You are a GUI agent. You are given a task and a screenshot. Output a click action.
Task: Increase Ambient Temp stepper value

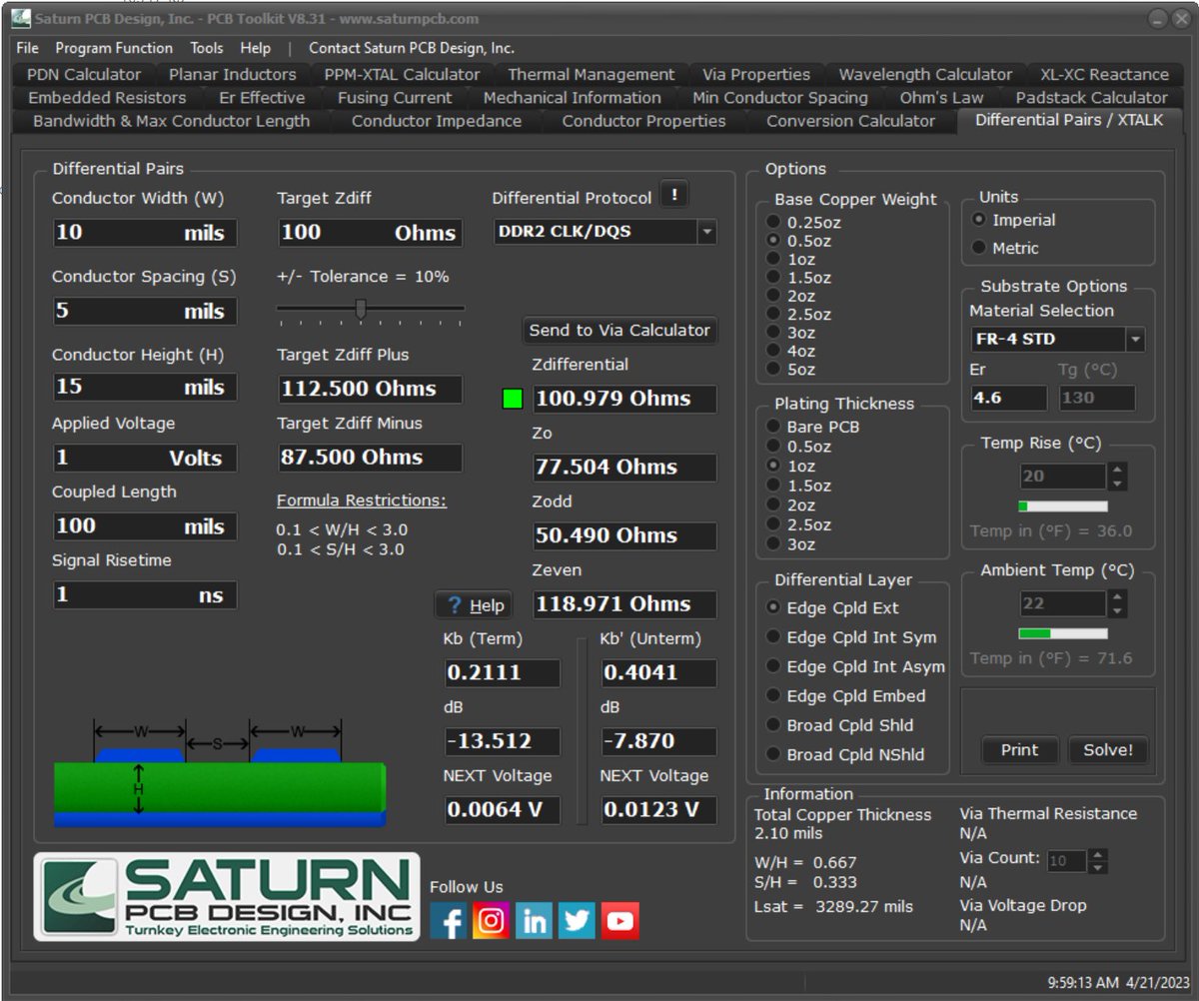click(x=1117, y=597)
